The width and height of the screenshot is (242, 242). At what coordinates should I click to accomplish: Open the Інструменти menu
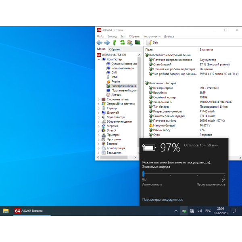pyautogui.click(x=152, y=36)
